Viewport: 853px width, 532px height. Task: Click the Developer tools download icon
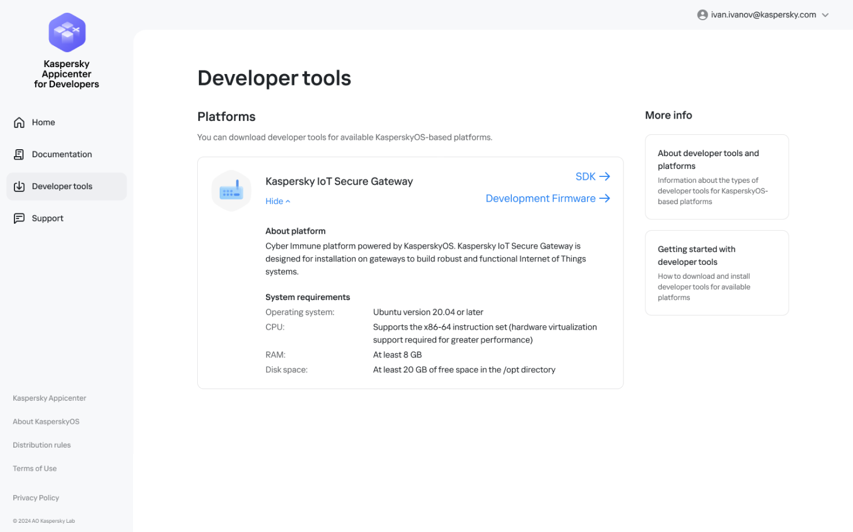tap(19, 187)
